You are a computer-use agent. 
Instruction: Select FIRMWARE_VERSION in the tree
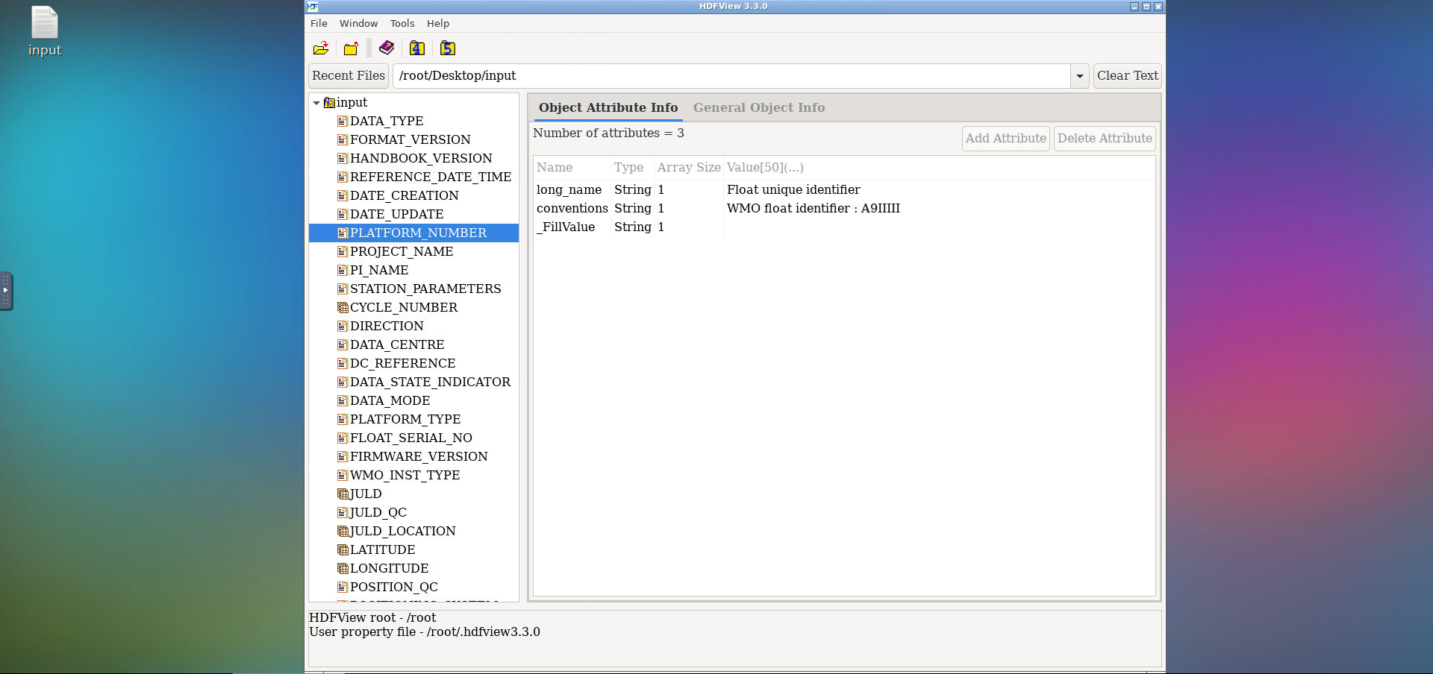419,456
